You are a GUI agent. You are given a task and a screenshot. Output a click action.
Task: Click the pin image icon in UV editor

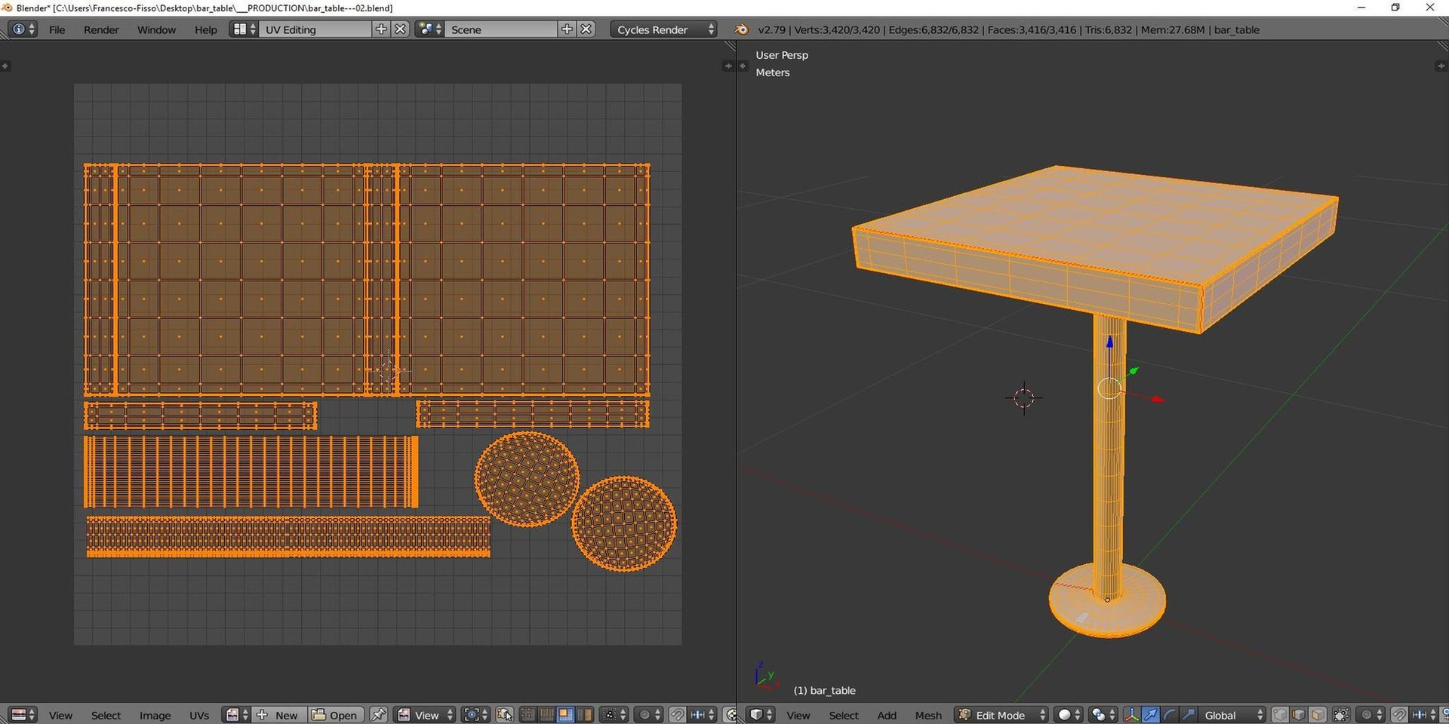(x=379, y=714)
